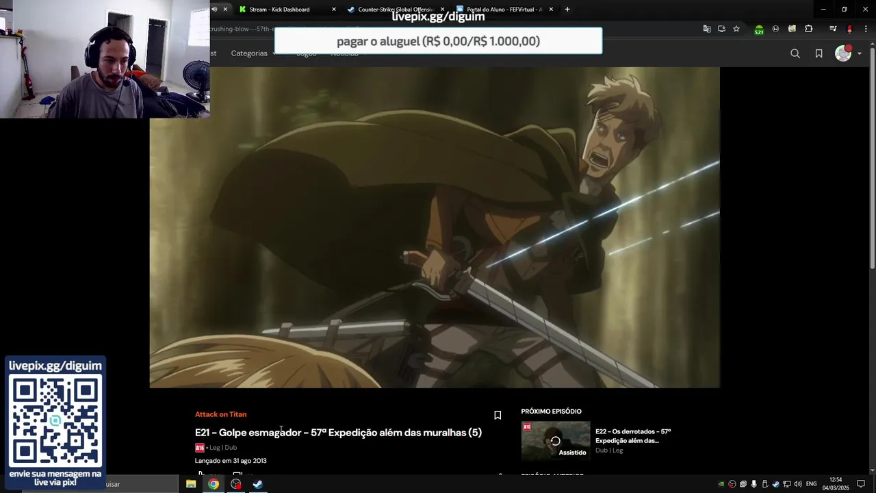Open the Attack on Titan series link
Screen dimensions: 876x493
coord(220,414)
